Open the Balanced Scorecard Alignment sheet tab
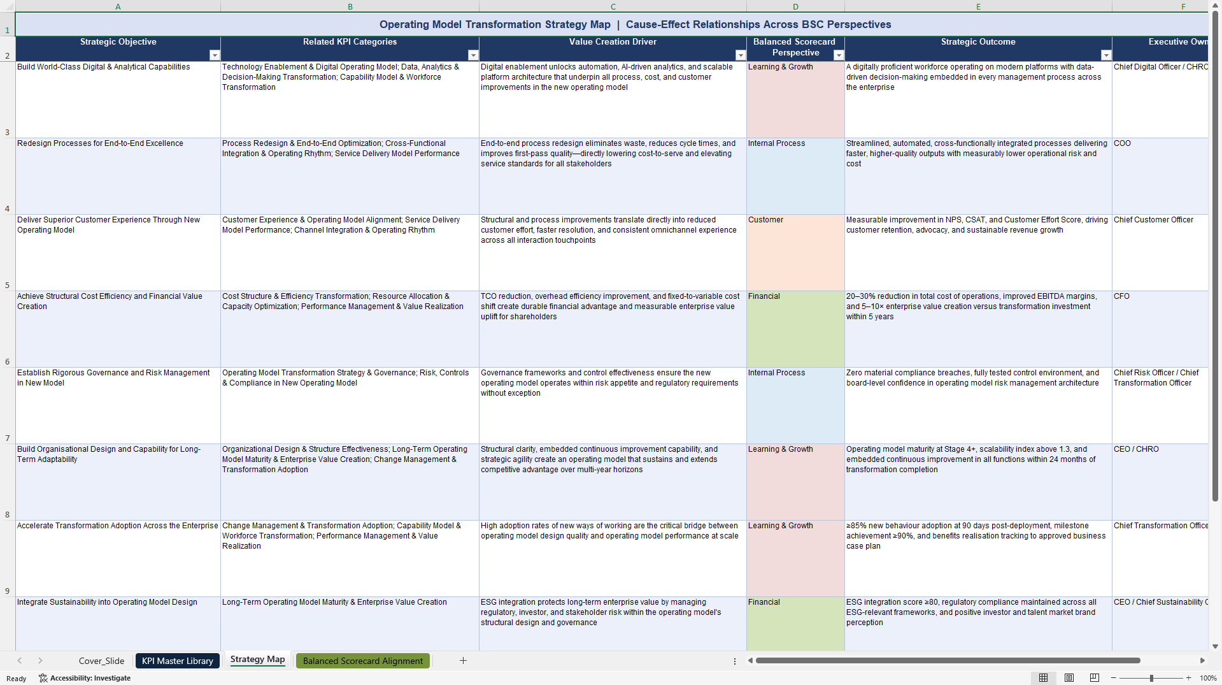This screenshot has height=685, width=1222. click(363, 661)
